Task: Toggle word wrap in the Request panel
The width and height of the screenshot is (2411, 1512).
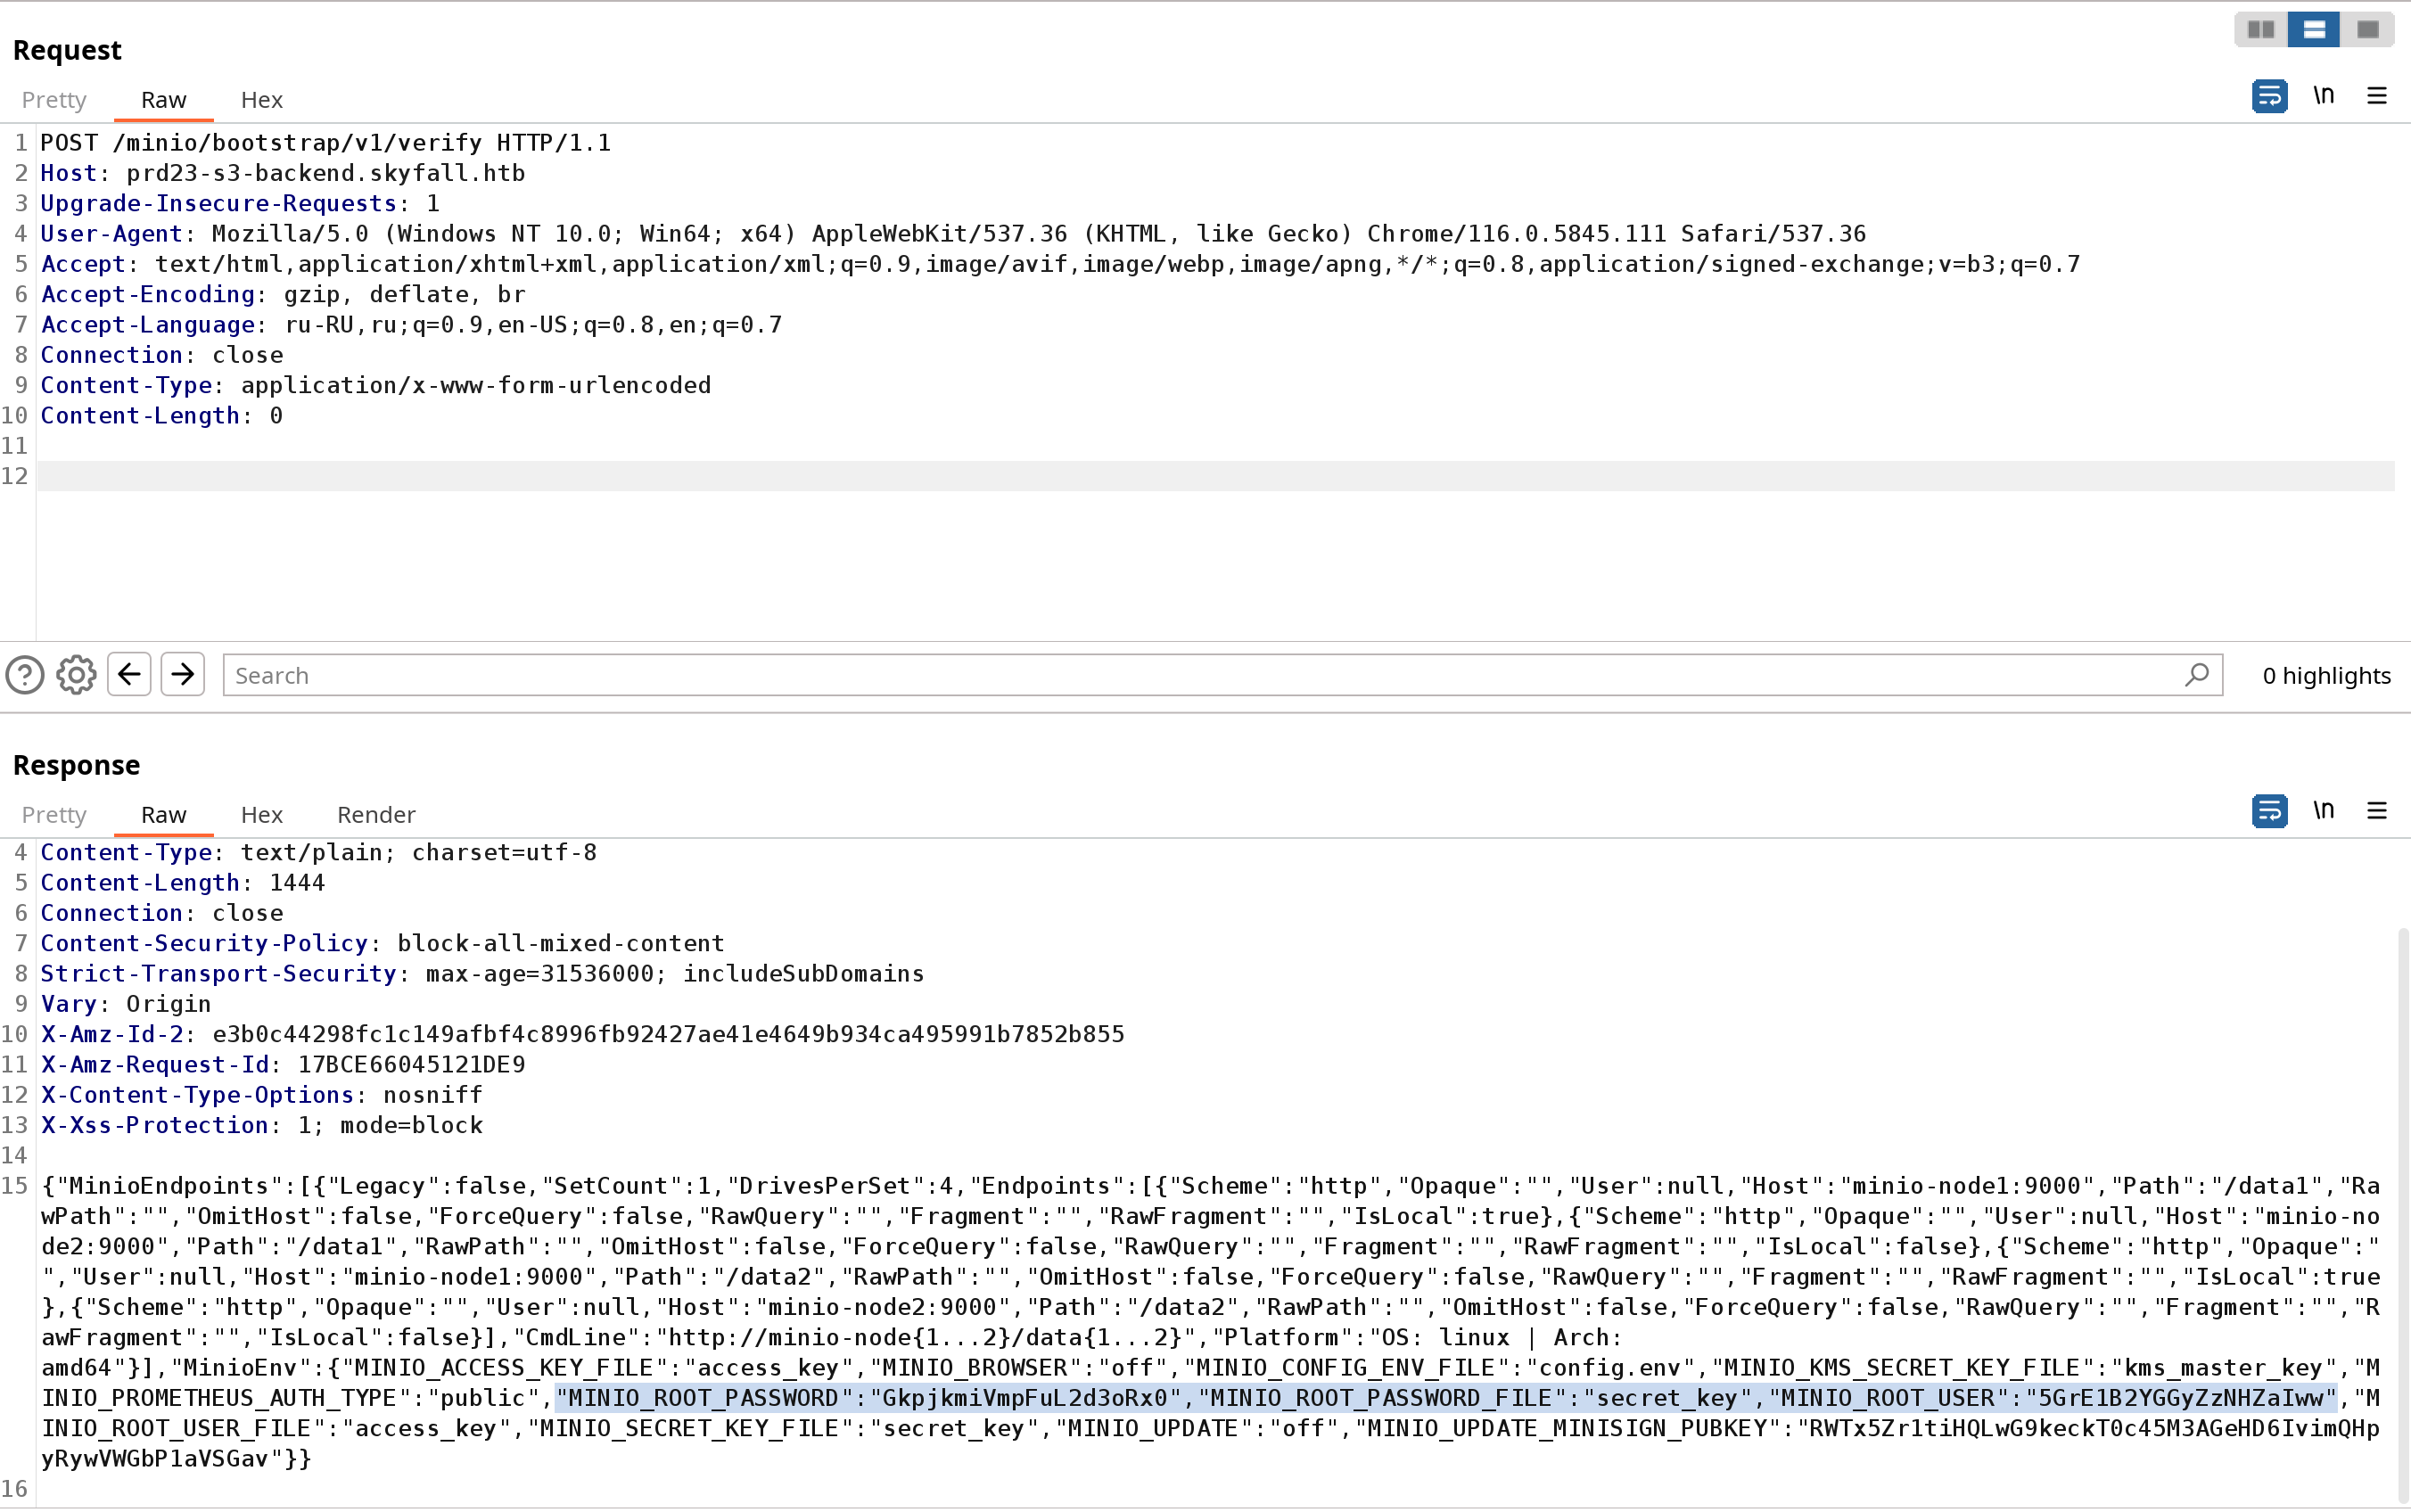Action: pyautogui.click(x=2269, y=96)
